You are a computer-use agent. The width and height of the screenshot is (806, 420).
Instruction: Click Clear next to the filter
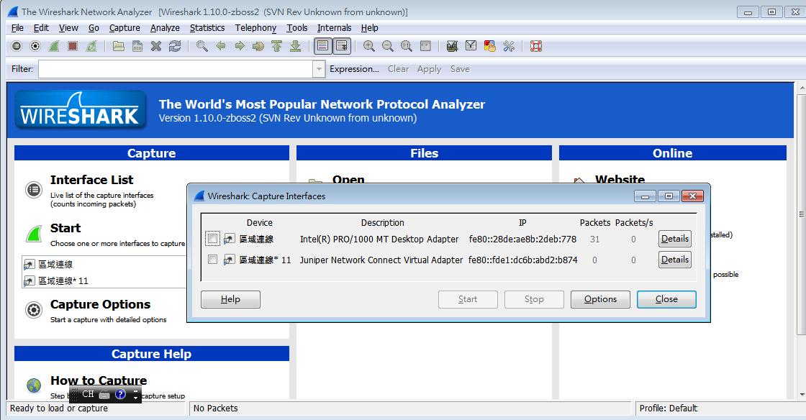coord(398,69)
